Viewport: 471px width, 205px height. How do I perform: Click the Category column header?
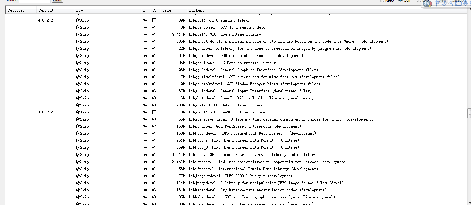pyautogui.click(x=21, y=11)
